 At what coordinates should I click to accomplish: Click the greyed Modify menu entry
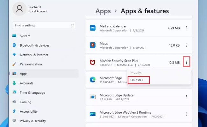point(136,72)
